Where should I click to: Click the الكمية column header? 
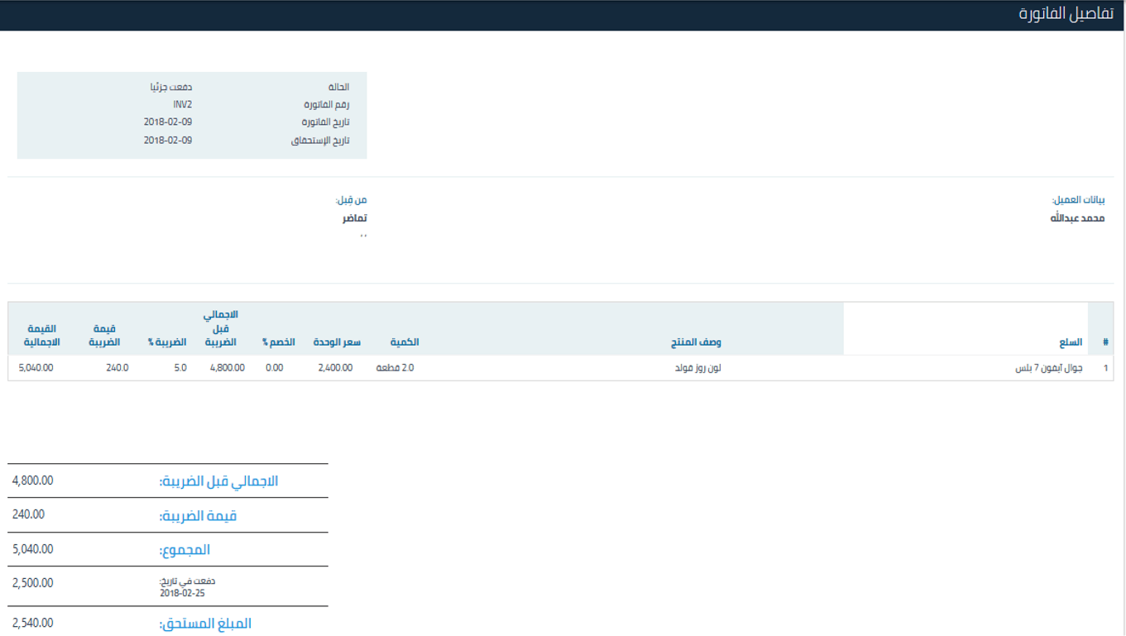[x=405, y=342]
